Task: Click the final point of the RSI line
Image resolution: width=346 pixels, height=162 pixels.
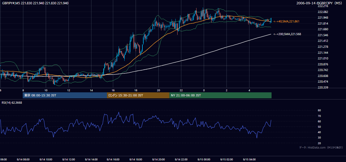Action: pyautogui.click(x=271, y=120)
